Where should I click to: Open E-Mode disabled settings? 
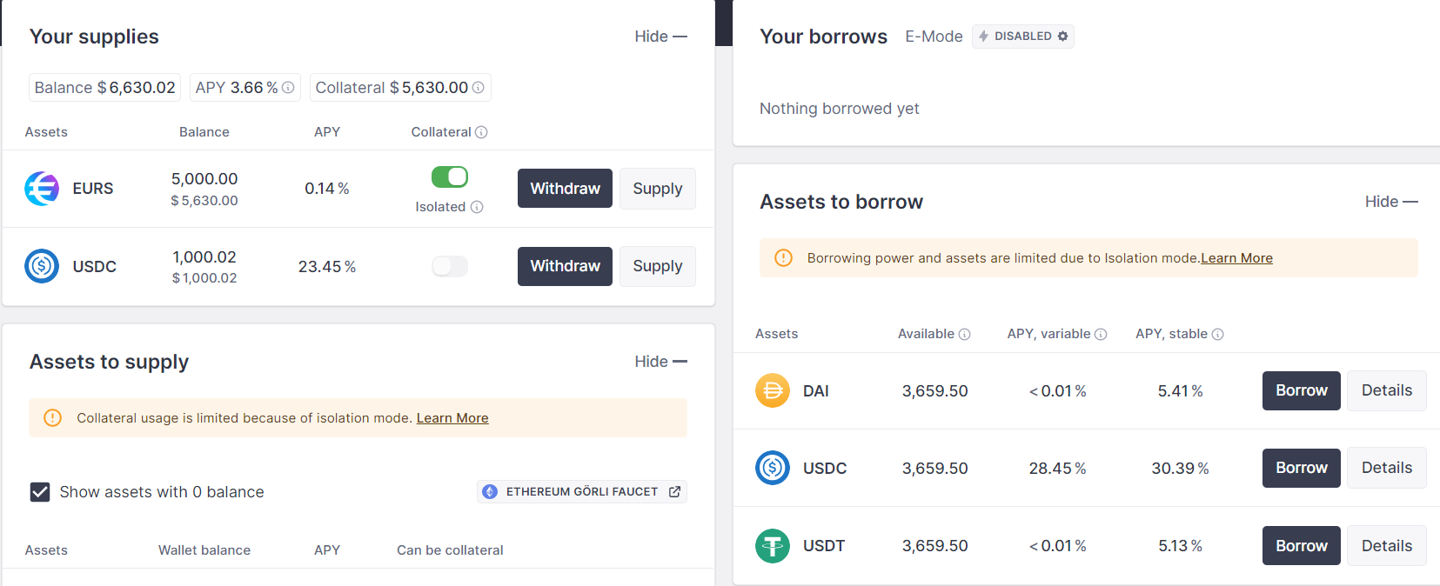1023,37
